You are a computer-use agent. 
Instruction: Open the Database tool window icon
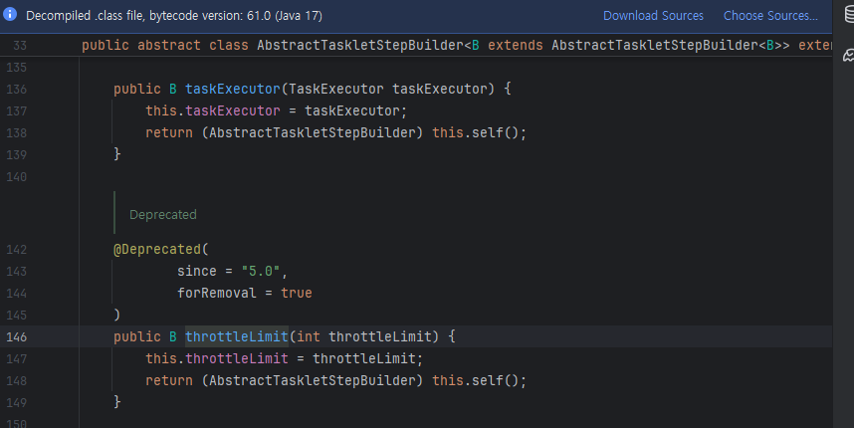click(849, 15)
